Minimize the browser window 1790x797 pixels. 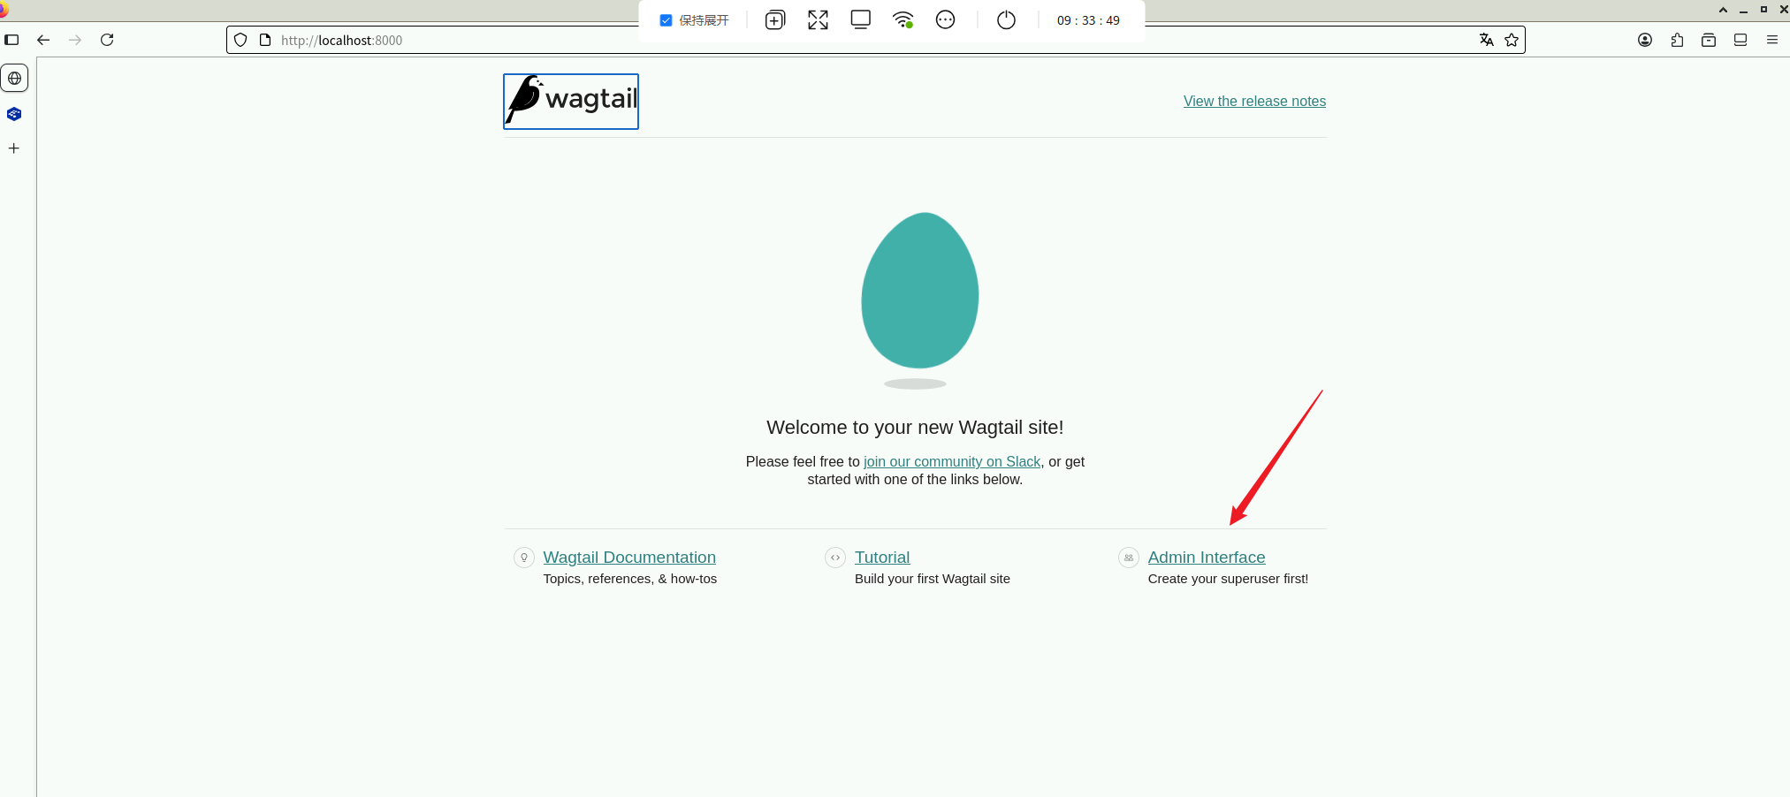[x=1743, y=10]
